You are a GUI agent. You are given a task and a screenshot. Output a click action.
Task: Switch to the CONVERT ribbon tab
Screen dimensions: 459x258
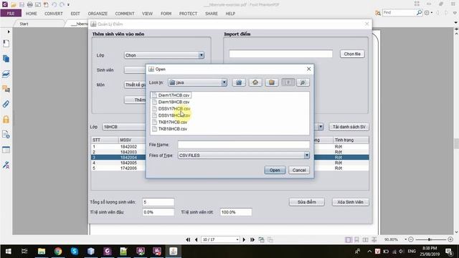tap(54, 14)
